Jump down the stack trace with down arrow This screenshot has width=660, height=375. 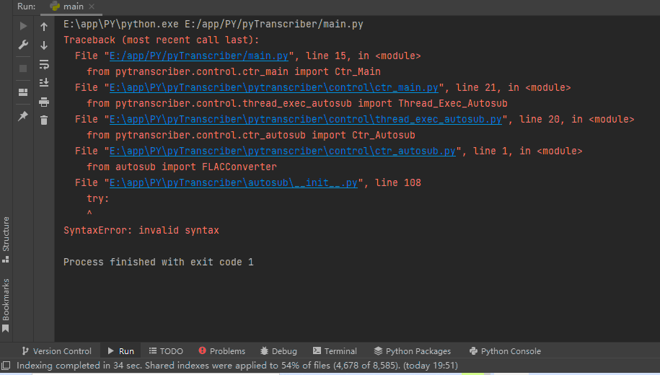[x=44, y=45]
